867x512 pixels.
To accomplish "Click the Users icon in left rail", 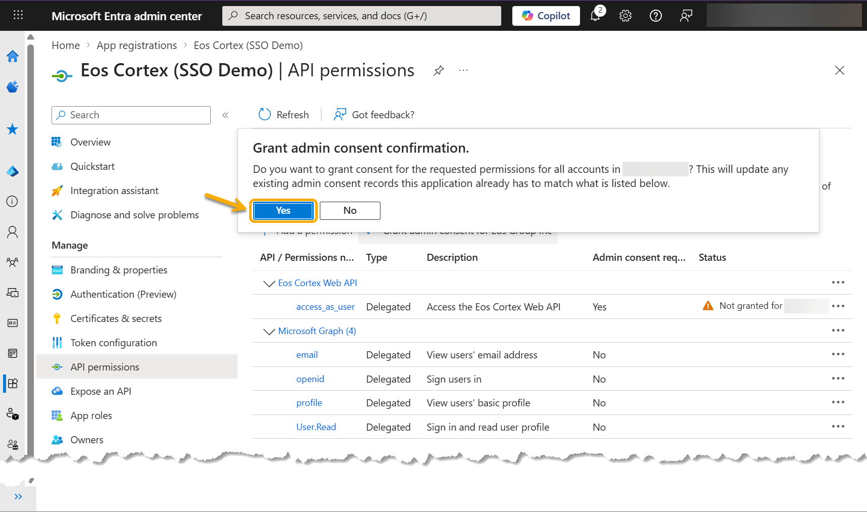I will pyautogui.click(x=13, y=232).
